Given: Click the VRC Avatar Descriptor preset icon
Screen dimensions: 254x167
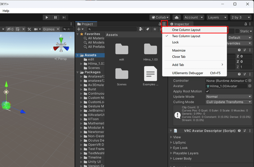Looking at the screenshot, I should [x=244, y=131].
